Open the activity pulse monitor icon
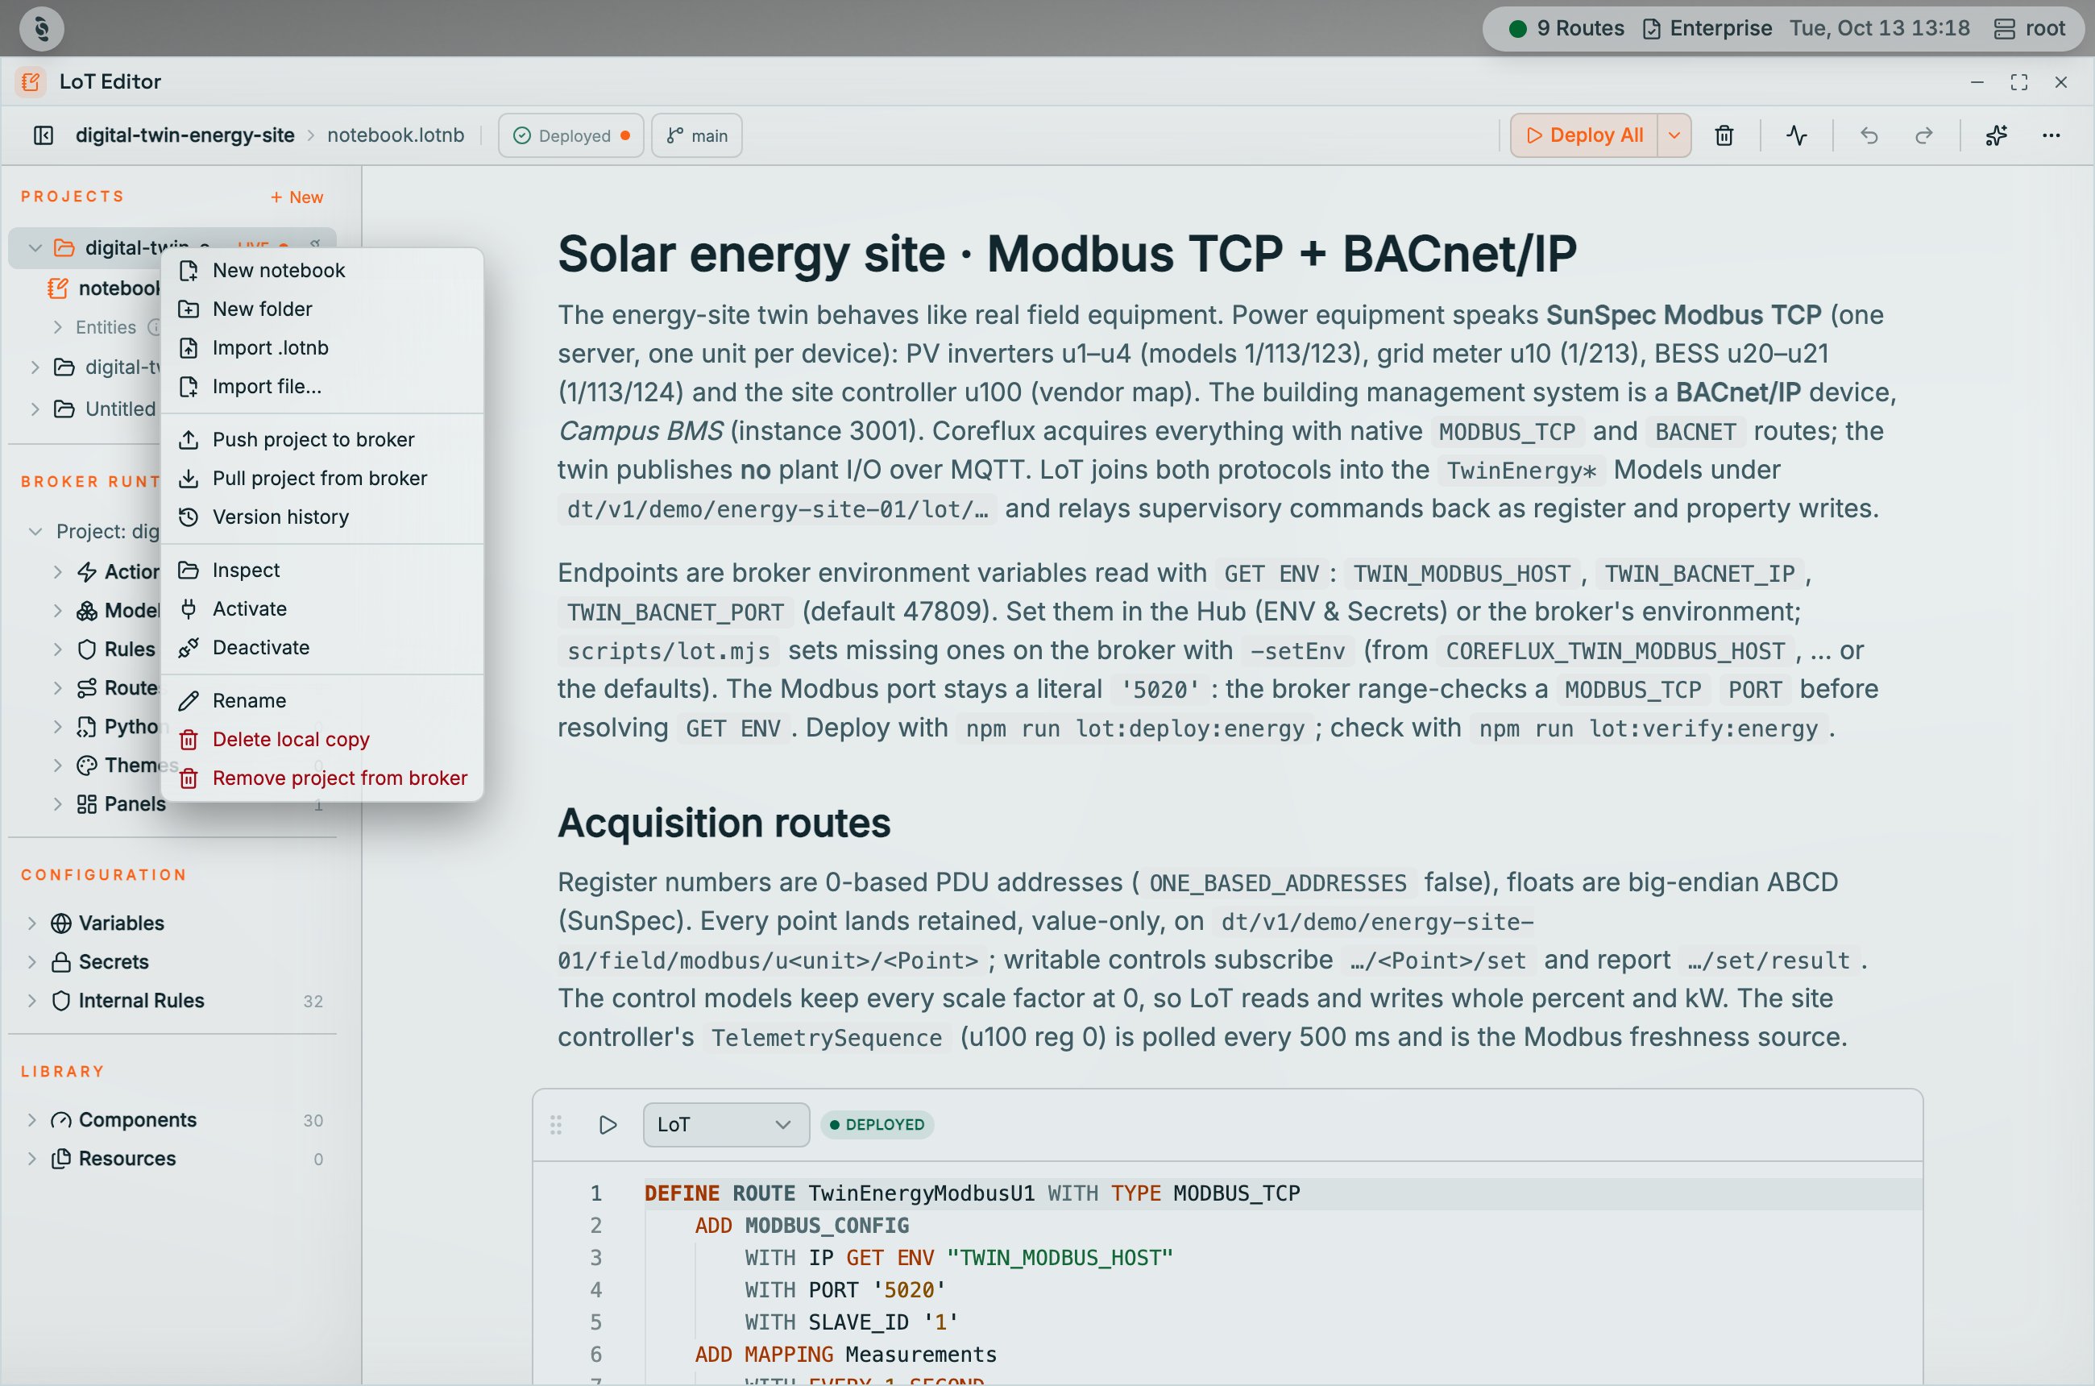Image resolution: width=2095 pixels, height=1386 pixels. (x=1796, y=135)
